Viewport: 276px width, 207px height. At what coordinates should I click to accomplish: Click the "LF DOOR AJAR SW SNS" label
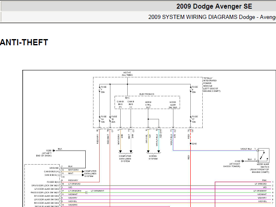pos(47,189)
